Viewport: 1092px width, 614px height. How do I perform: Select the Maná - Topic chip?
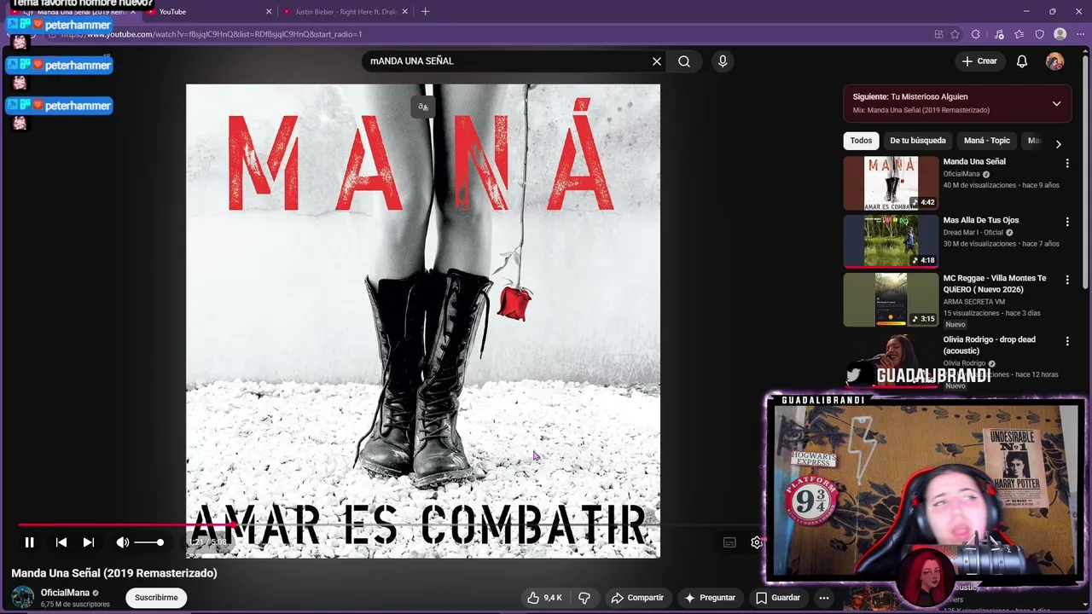(x=987, y=141)
